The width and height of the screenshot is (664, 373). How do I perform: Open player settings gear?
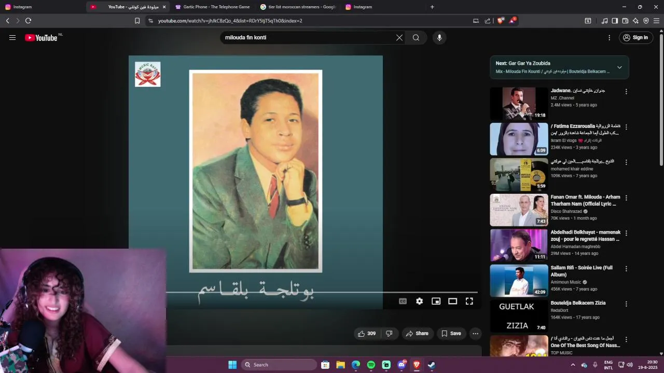(419, 301)
